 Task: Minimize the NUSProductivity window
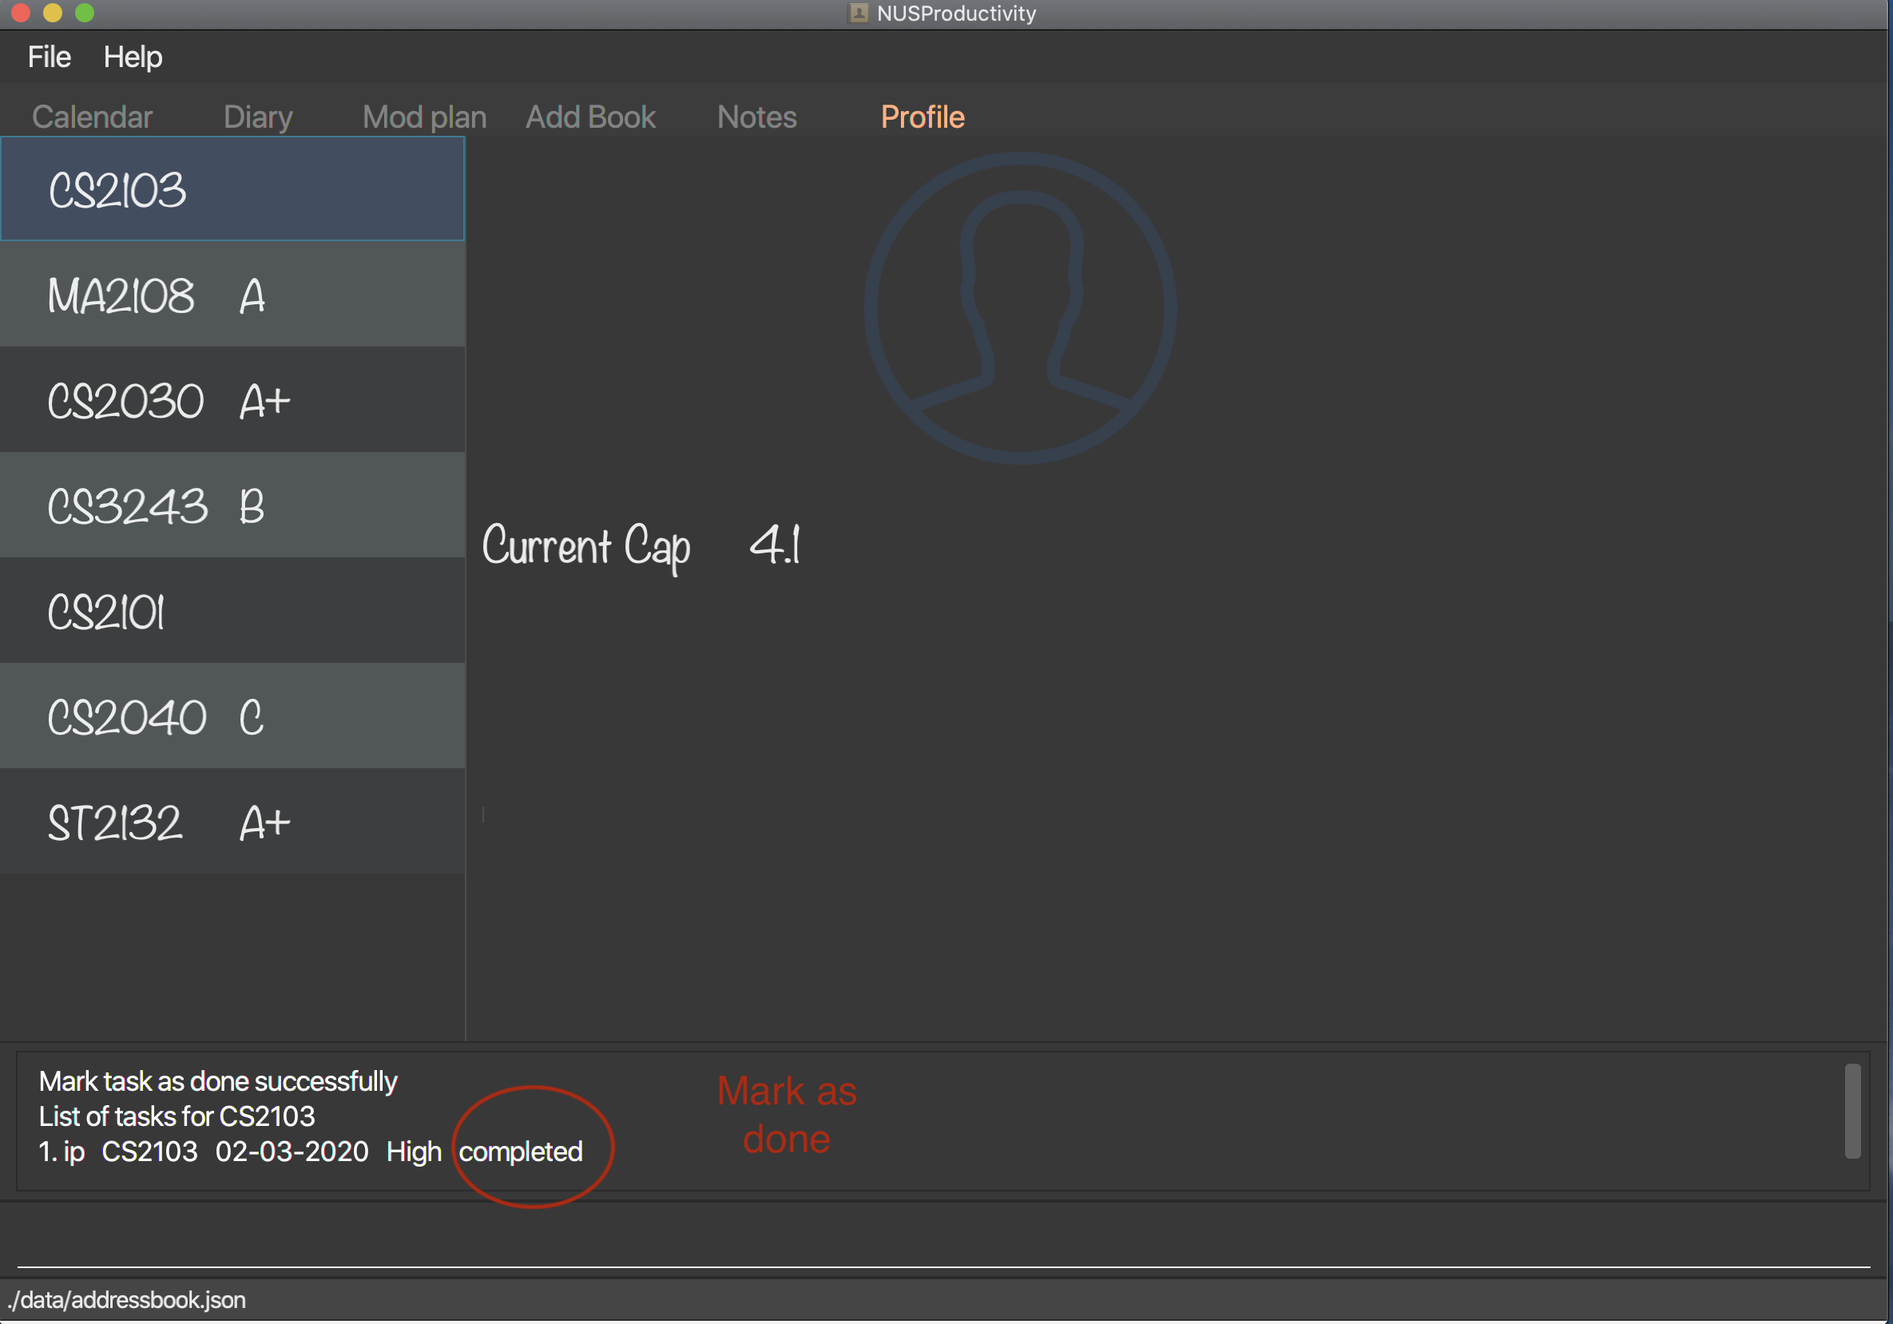pyautogui.click(x=53, y=12)
